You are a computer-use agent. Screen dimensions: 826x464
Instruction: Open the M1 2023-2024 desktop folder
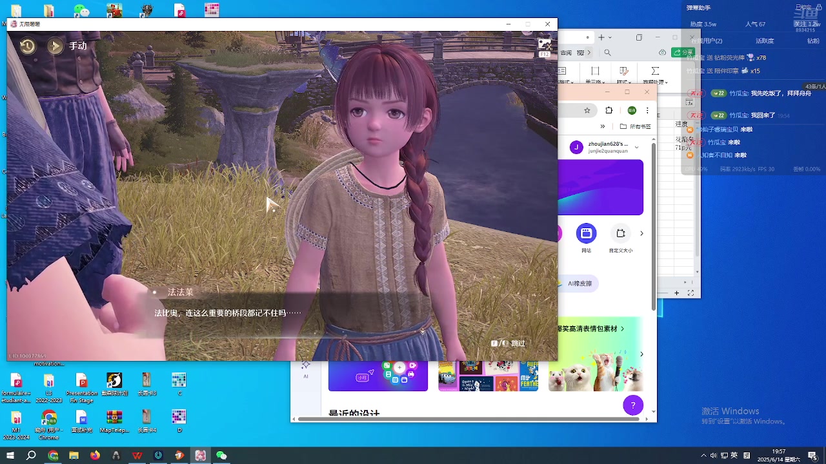click(16, 425)
